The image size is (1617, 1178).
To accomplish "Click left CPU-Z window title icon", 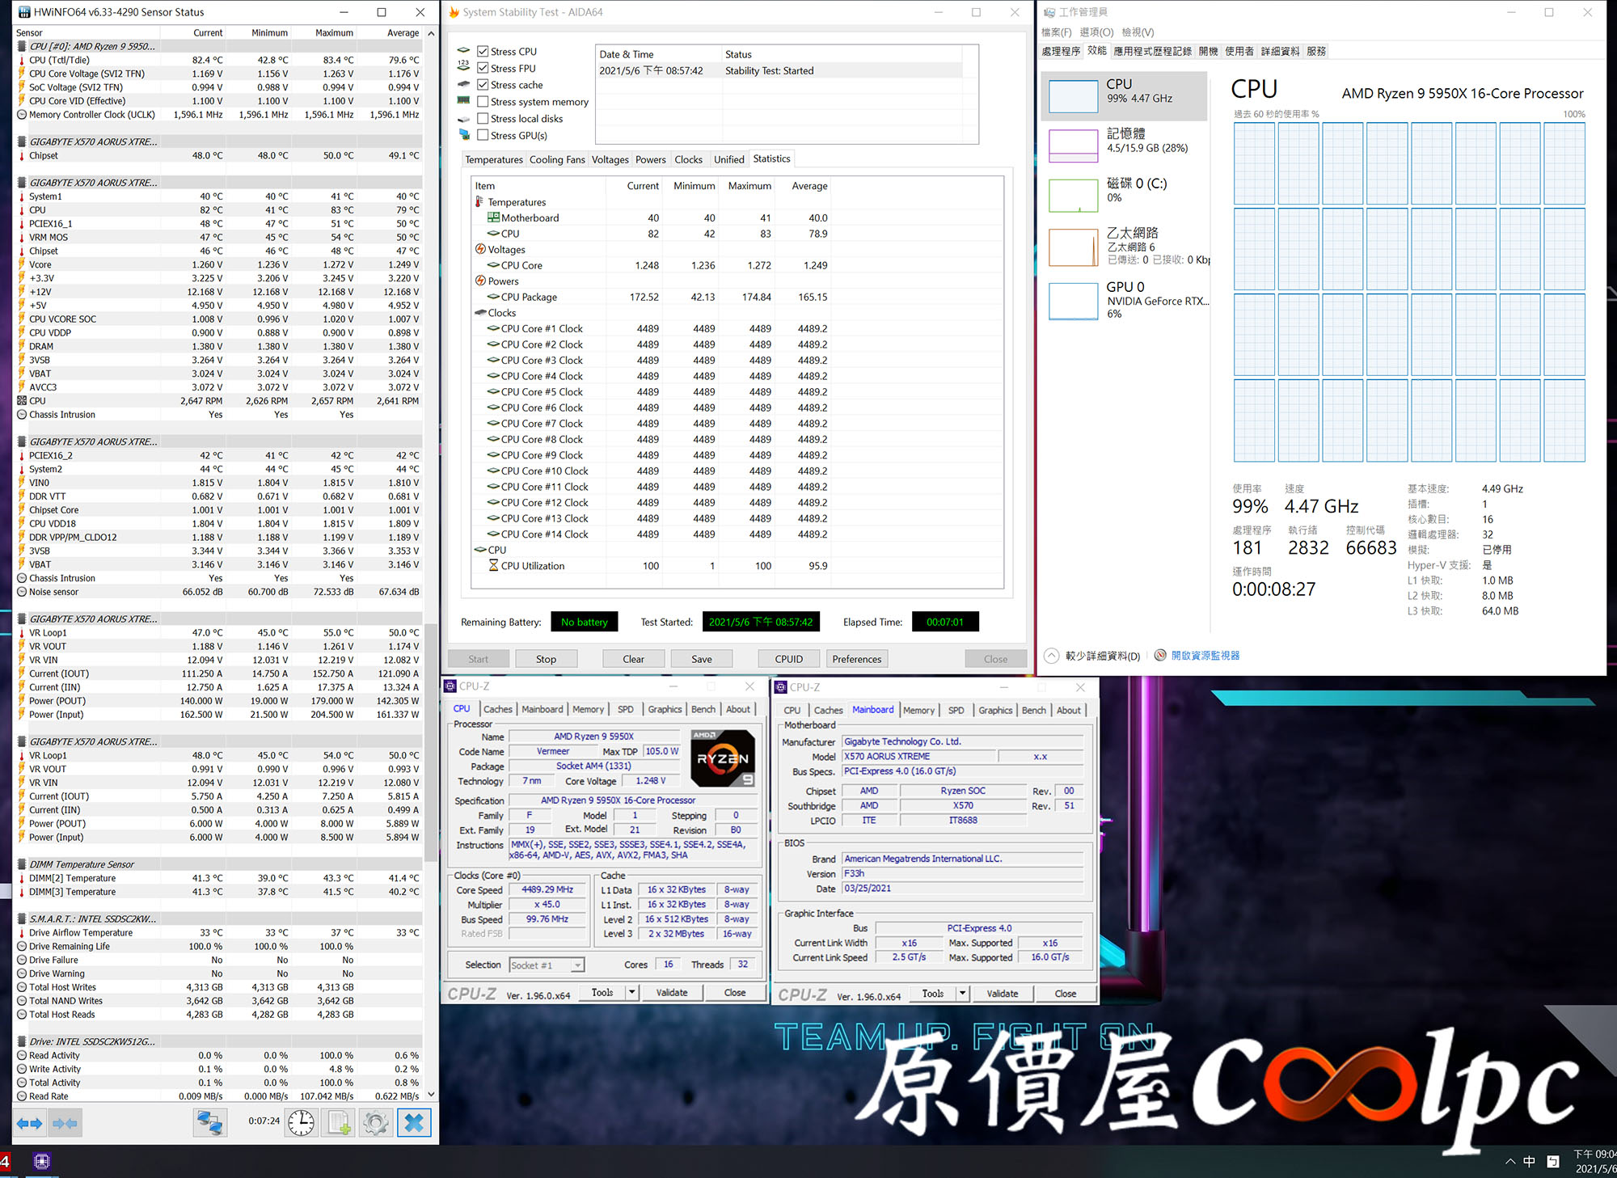I will point(450,686).
